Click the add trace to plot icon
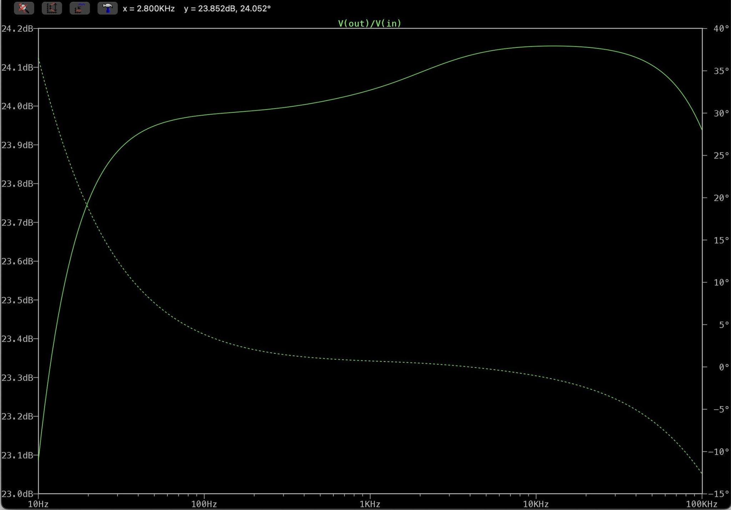The height and width of the screenshot is (510, 731). click(x=80, y=8)
